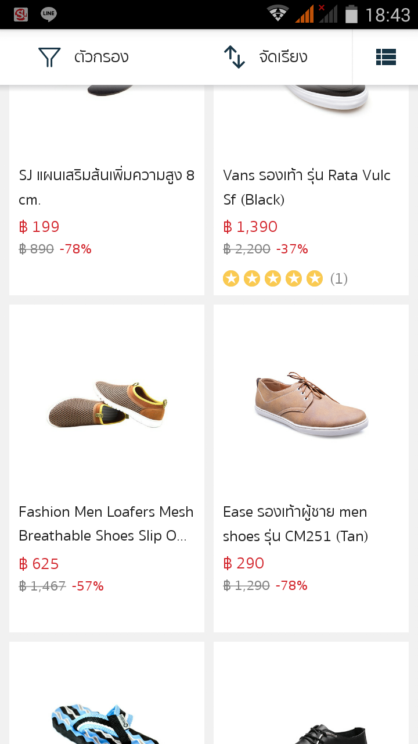Open the ตัวกรอง filter options
The height and width of the screenshot is (744, 418).
101,57
